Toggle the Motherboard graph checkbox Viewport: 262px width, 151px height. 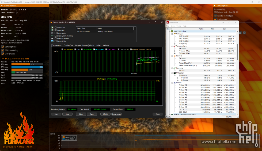coord(62,49)
